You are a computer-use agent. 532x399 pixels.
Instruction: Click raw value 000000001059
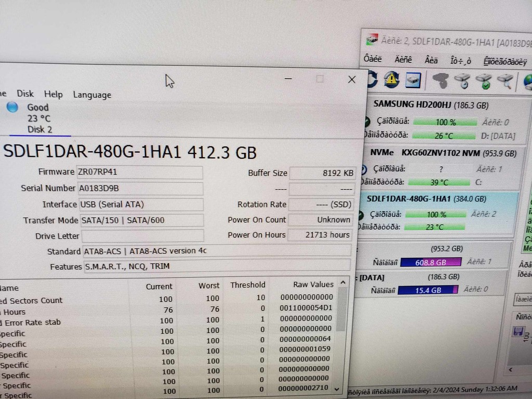pyautogui.click(x=304, y=349)
